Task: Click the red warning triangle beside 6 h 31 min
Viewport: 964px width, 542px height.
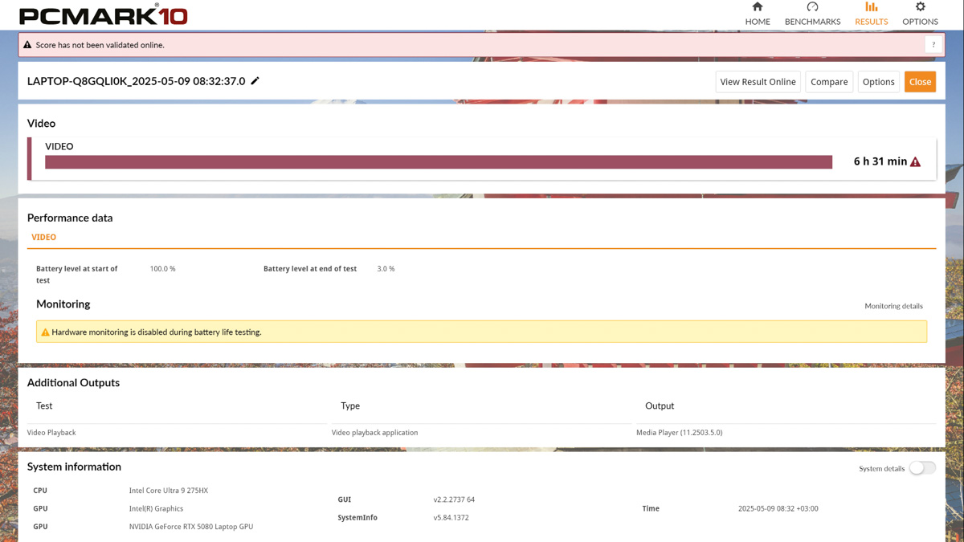Action: 915,162
